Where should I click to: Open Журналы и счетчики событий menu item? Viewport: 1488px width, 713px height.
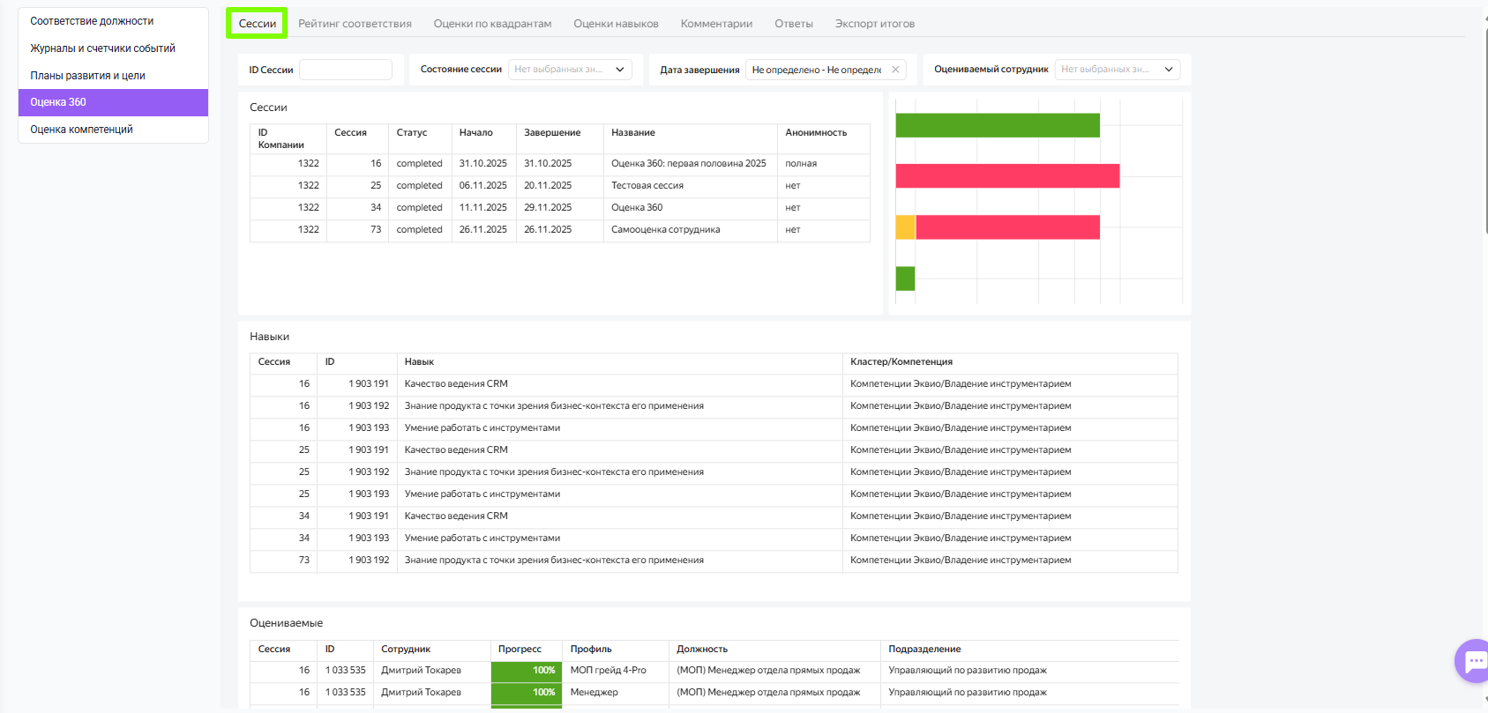point(102,48)
